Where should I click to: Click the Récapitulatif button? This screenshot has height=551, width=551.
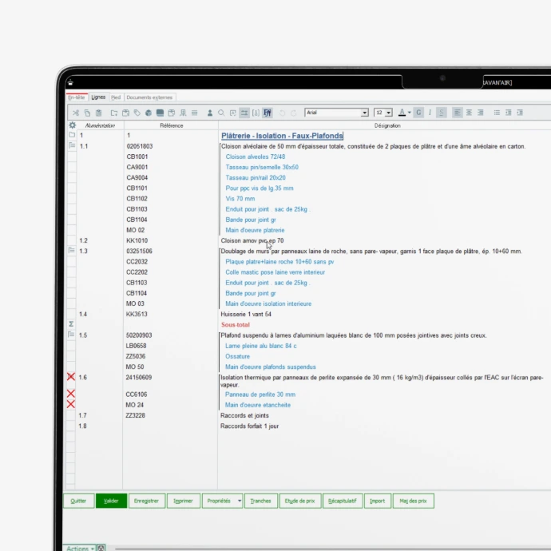(343, 501)
